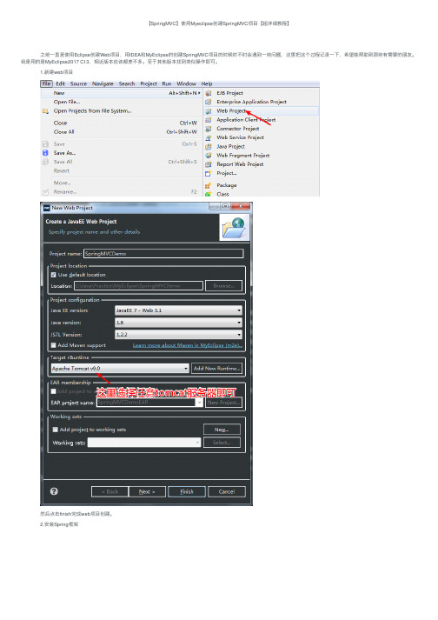Click the Back button
Viewport: 438px width, 620px height.
click(109, 491)
